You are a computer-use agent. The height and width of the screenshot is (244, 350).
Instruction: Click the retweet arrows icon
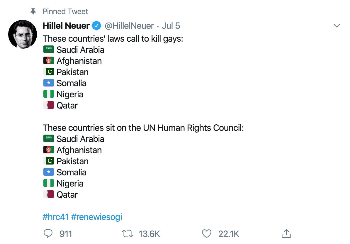click(x=128, y=233)
